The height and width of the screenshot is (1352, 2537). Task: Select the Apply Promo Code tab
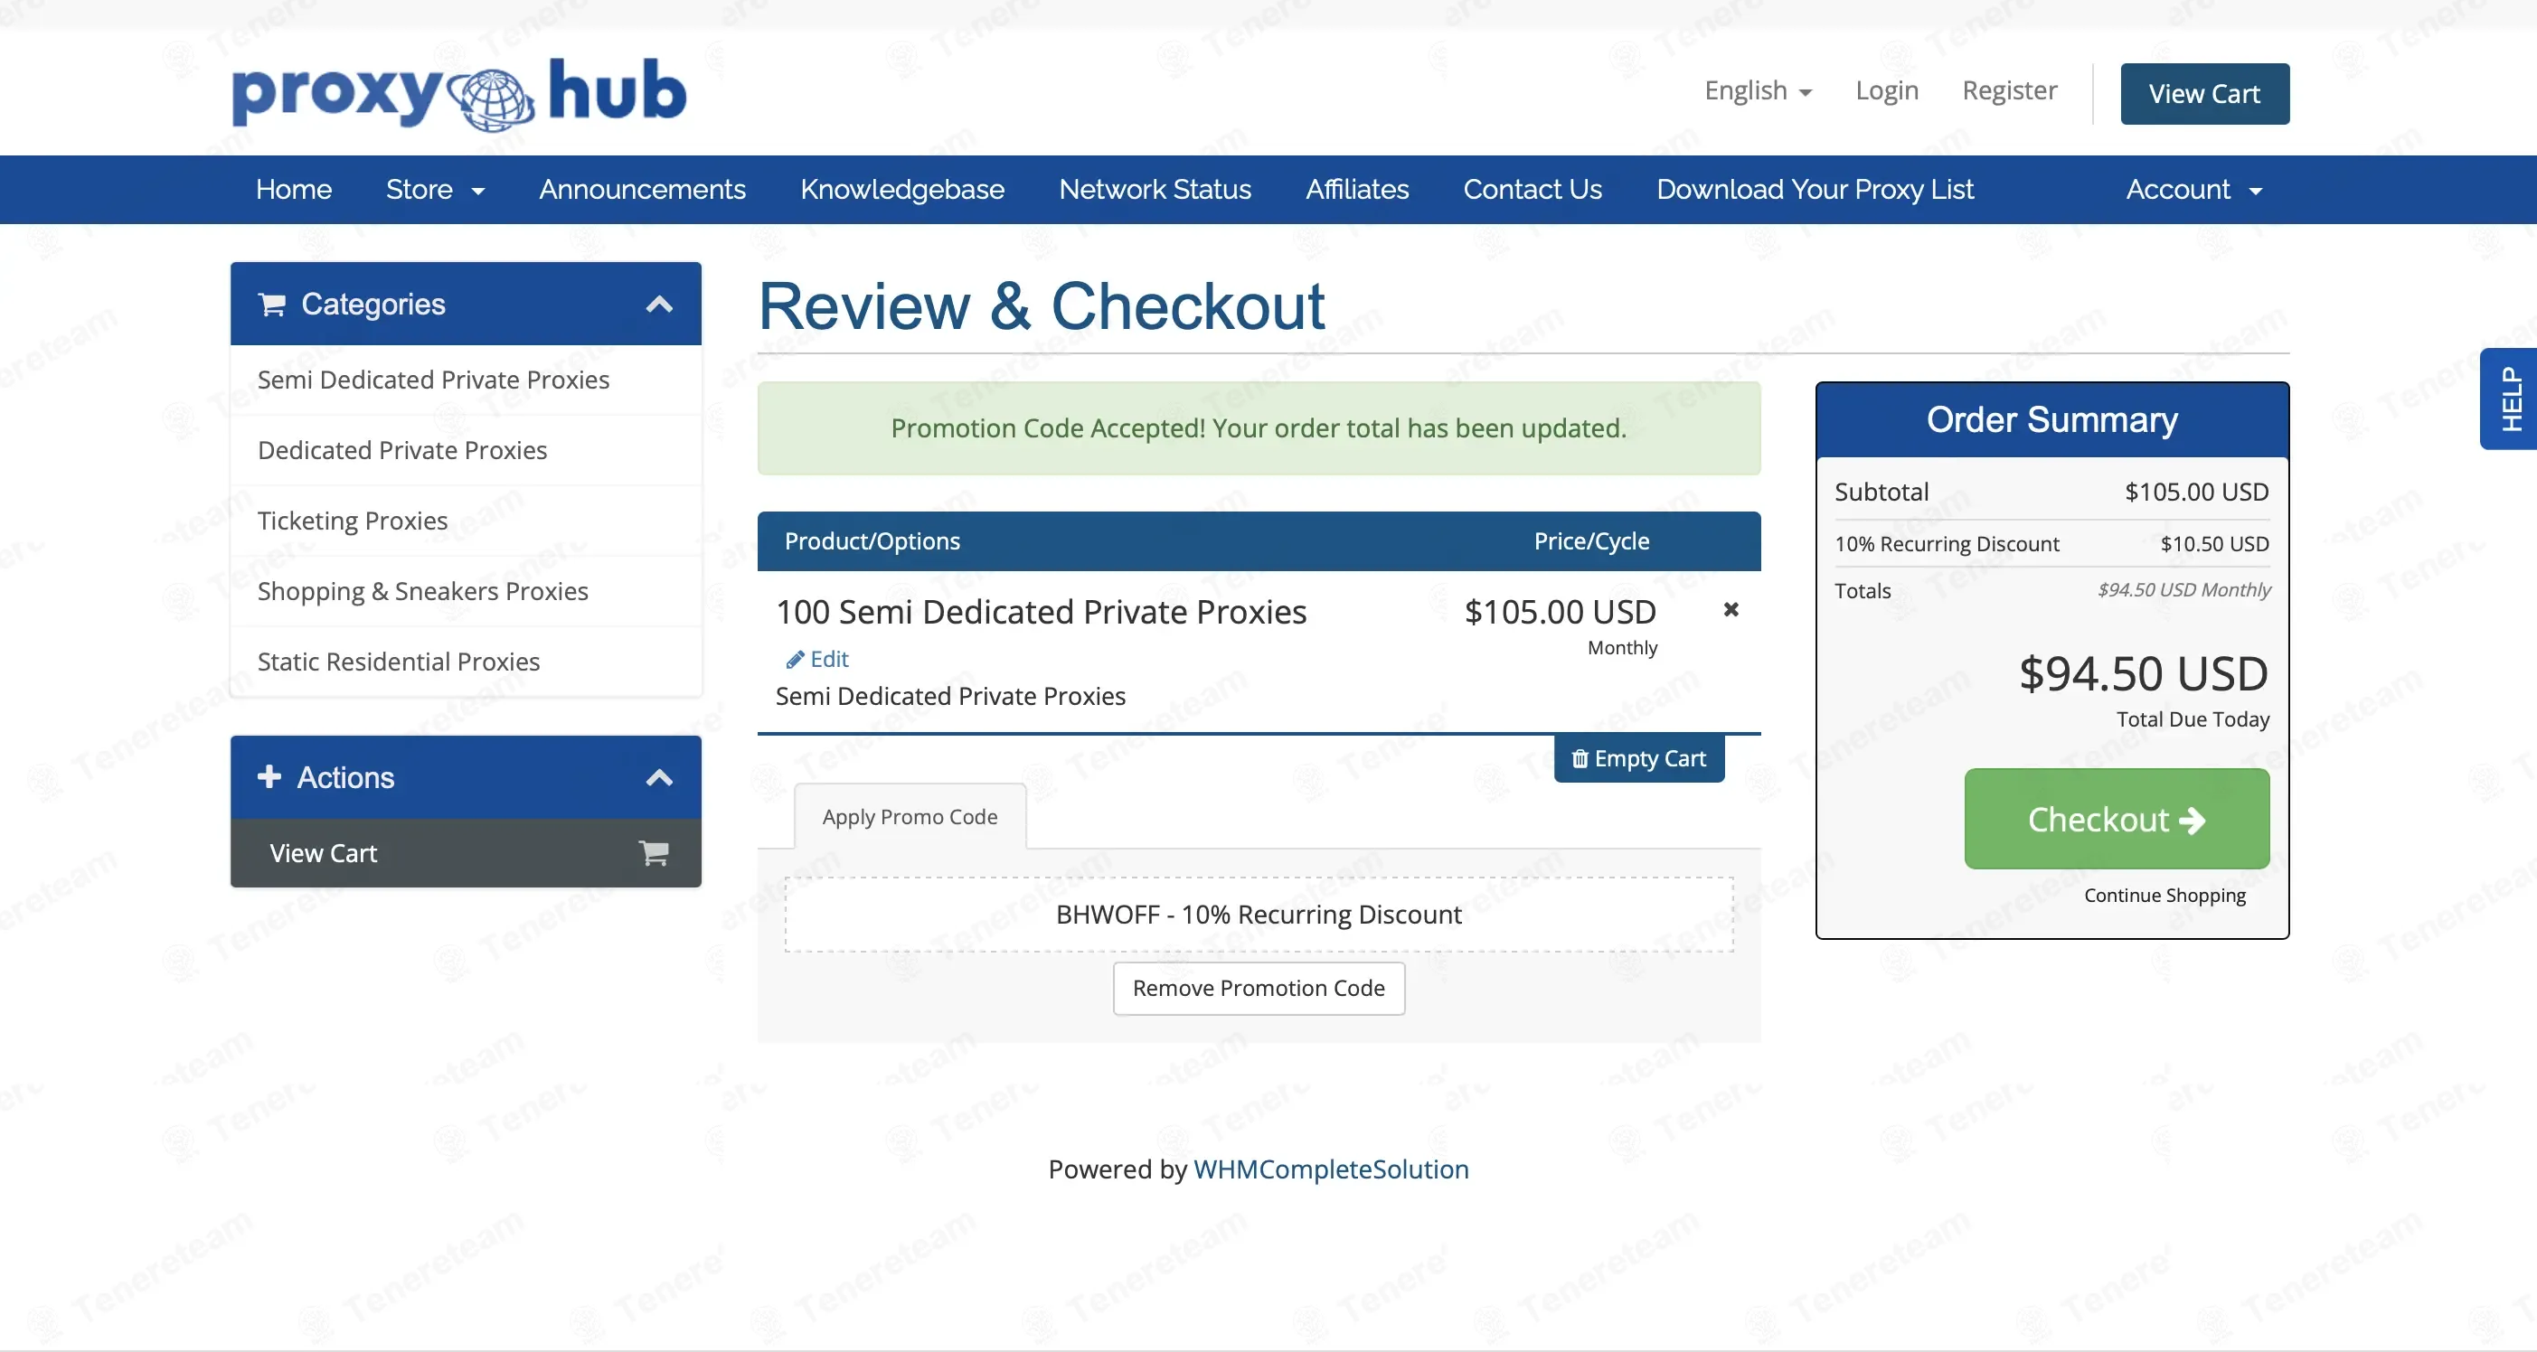pos(909,816)
